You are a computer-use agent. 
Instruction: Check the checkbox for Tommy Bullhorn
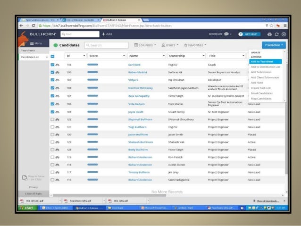click(x=52, y=172)
